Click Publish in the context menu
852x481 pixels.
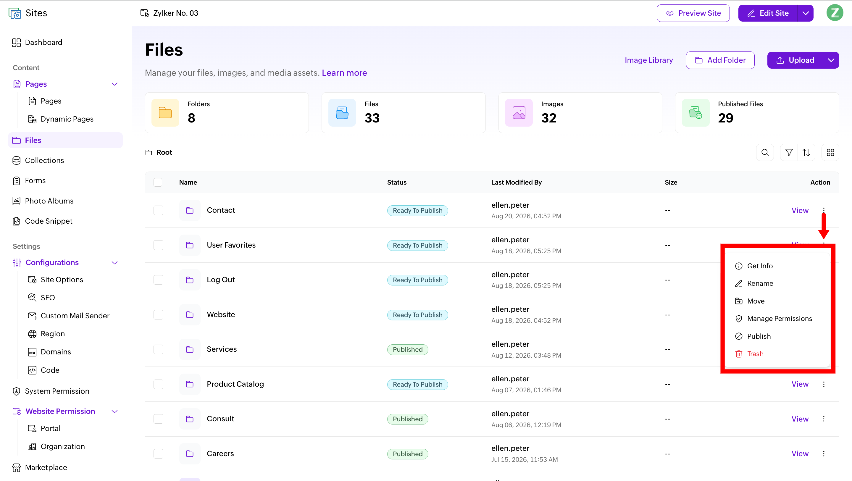coord(777,336)
